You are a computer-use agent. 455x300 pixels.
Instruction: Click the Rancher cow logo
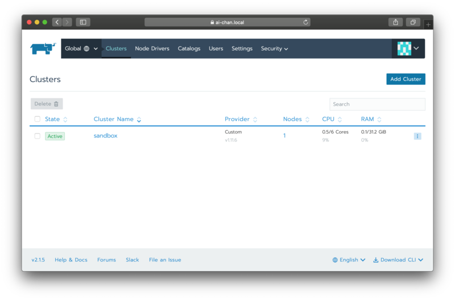tap(43, 49)
